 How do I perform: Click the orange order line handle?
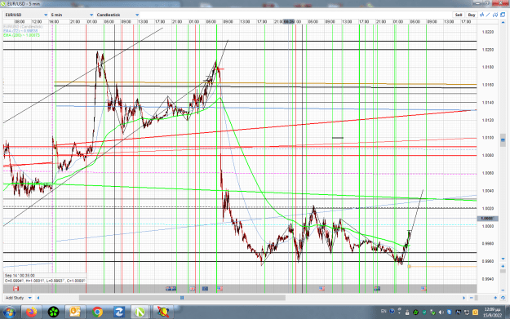409,267
